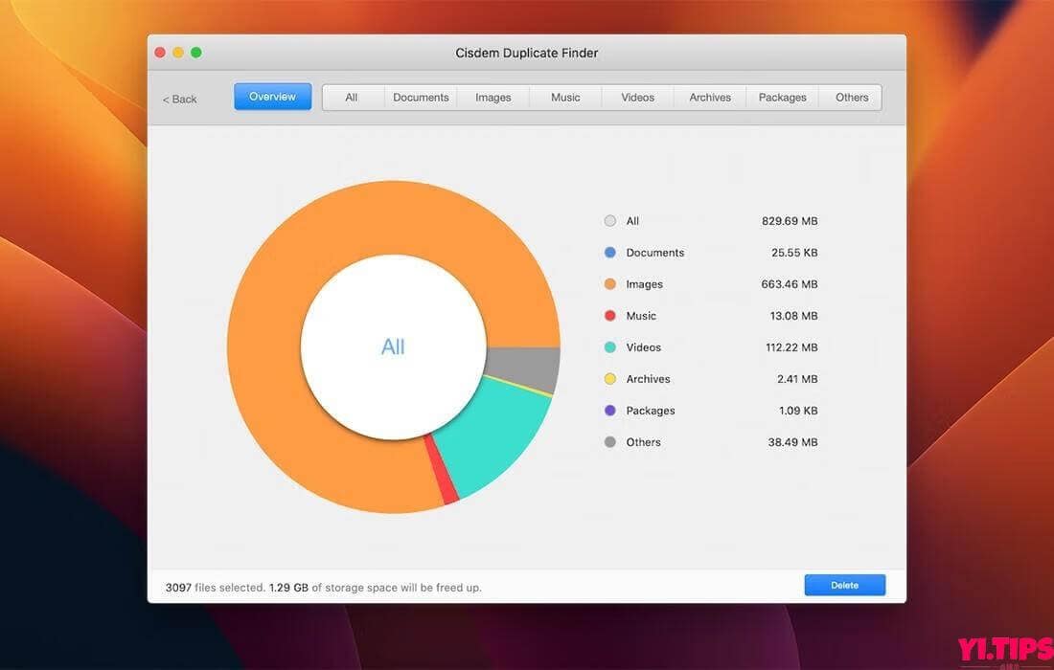The height and width of the screenshot is (670, 1054).
Task: Click the orange Images legend dot
Action: (x=609, y=283)
